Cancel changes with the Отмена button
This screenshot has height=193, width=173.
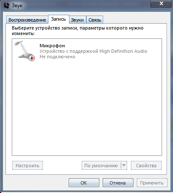118,183
